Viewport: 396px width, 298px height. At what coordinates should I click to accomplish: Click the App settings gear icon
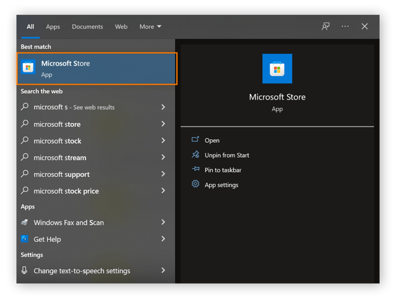tap(196, 184)
